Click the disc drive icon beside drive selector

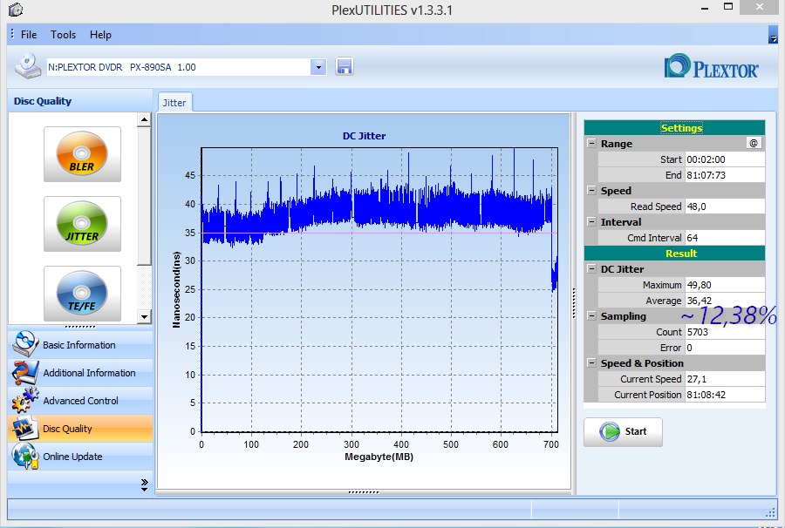click(28, 66)
